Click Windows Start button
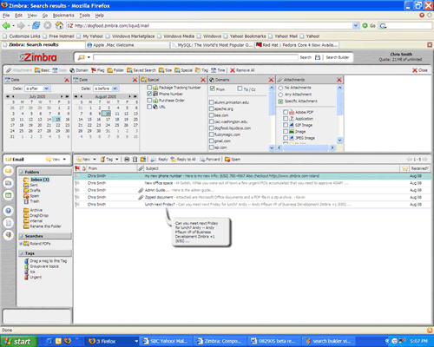This screenshot has width=434, height=347. tap(19, 342)
